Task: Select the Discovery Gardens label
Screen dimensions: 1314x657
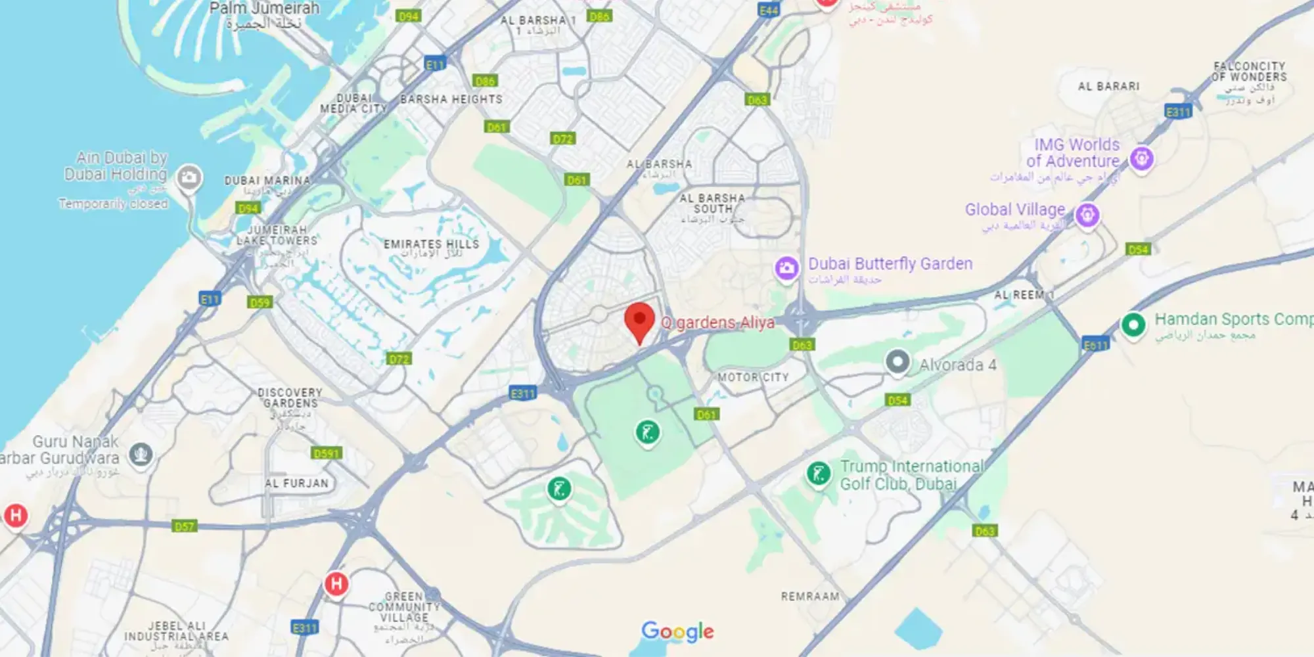Action: pos(290,397)
